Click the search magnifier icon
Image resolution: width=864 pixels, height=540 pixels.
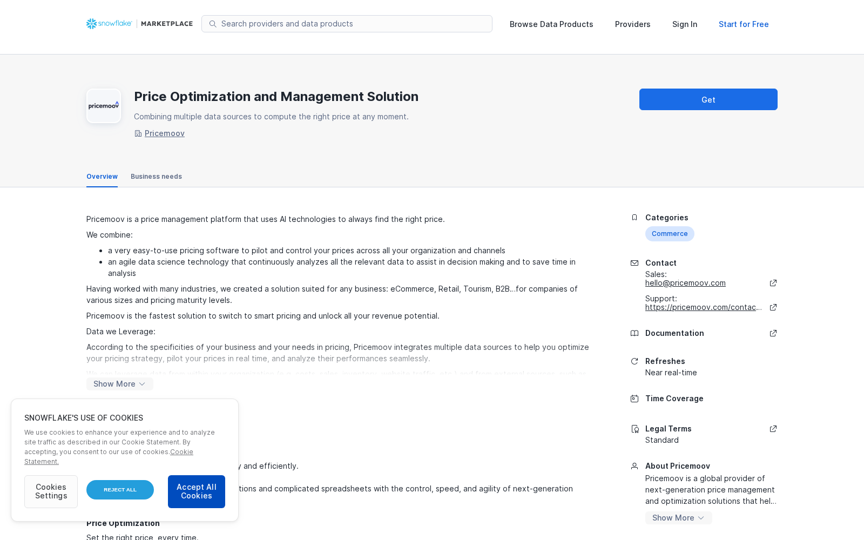213,24
